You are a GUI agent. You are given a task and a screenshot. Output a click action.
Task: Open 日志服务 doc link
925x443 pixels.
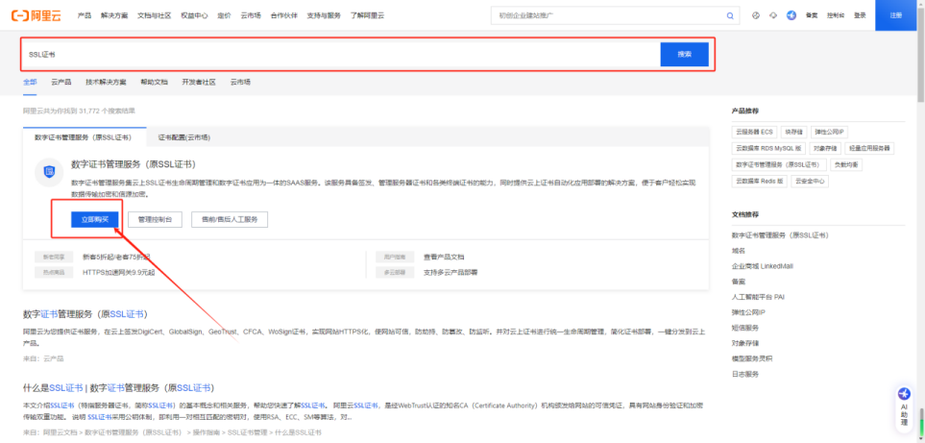(745, 374)
